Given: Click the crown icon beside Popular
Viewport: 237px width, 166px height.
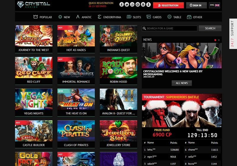Looking at the screenshot, I should (x=36, y=17).
